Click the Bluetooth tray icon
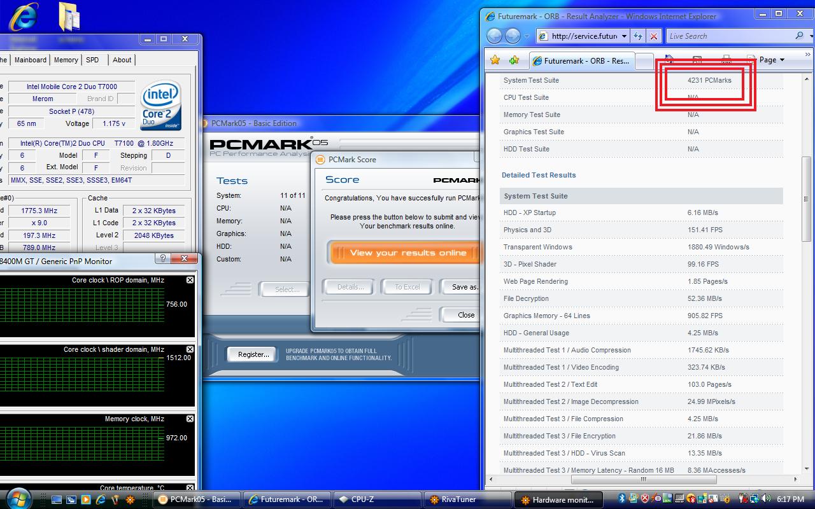 pyautogui.click(x=622, y=498)
